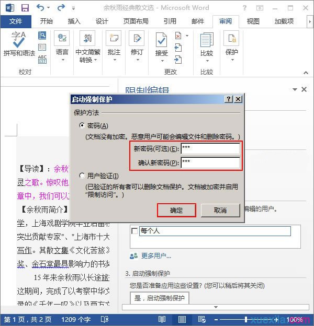Switch to the 视图 tab
This screenshot has width=314, height=326.
click(253, 21)
